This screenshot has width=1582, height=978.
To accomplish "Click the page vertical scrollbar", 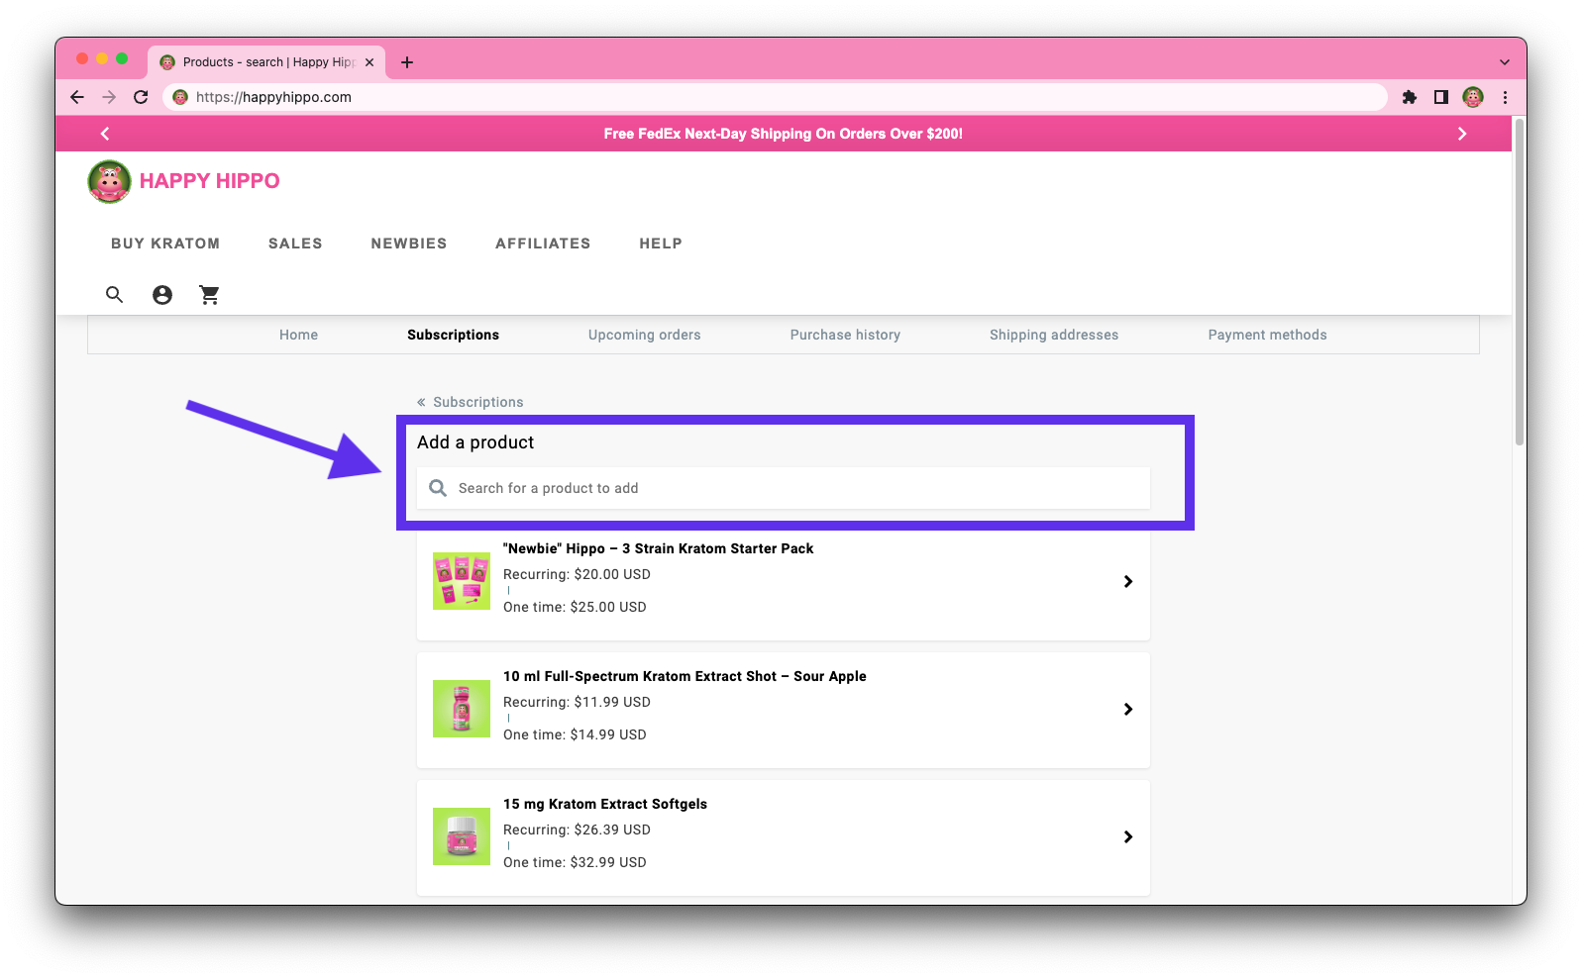I will (x=1520, y=282).
